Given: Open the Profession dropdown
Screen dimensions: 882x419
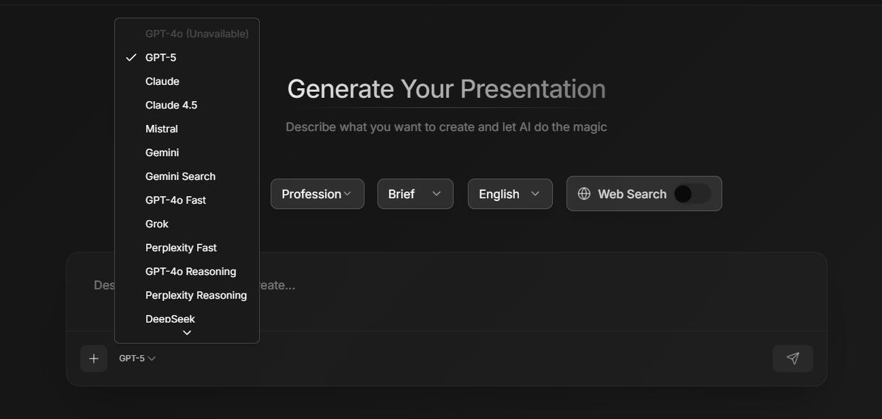Looking at the screenshot, I should 318,194.
